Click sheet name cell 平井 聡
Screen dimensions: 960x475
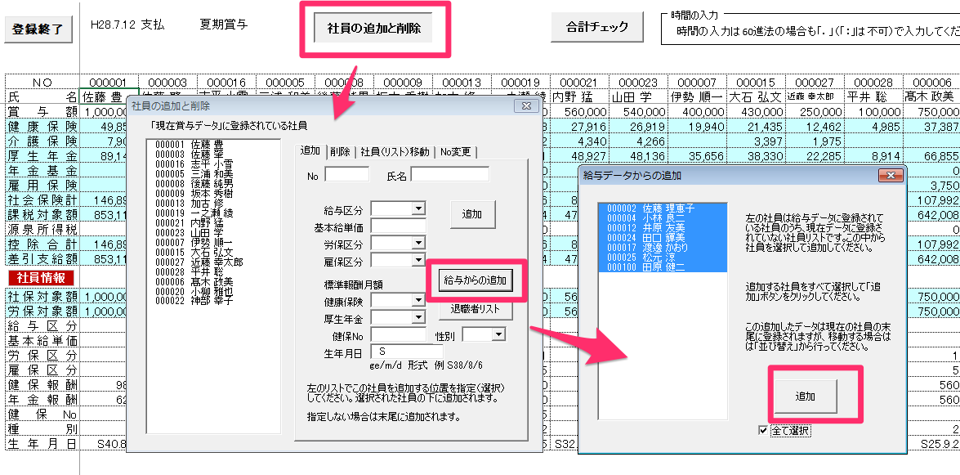pyautogui.click(x=873, y=96)
